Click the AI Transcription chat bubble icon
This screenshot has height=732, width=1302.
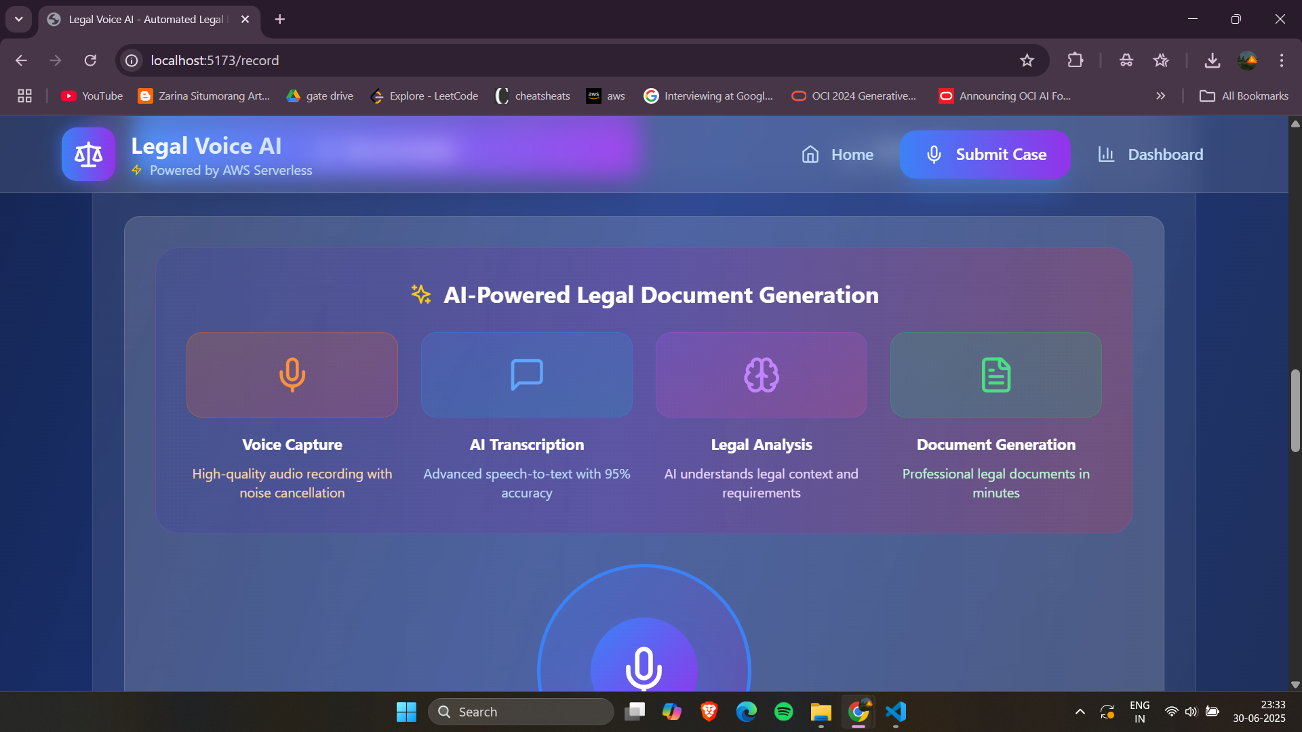(527, 375)
